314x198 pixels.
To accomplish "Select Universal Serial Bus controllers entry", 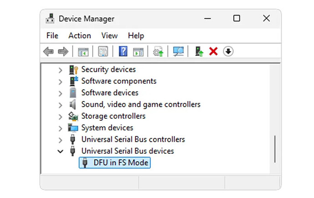I will click(x=133, y=139).
